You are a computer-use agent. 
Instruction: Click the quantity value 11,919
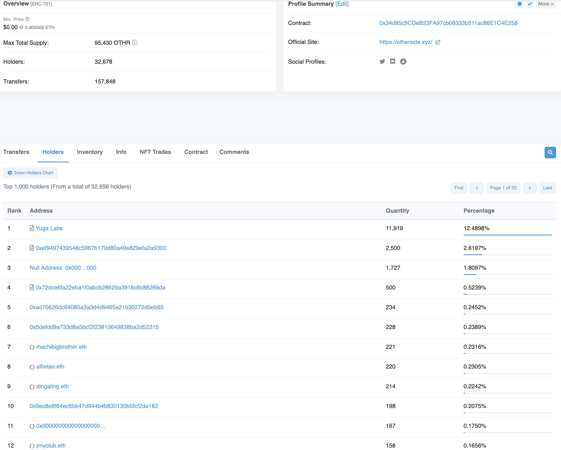click(394, 228)
